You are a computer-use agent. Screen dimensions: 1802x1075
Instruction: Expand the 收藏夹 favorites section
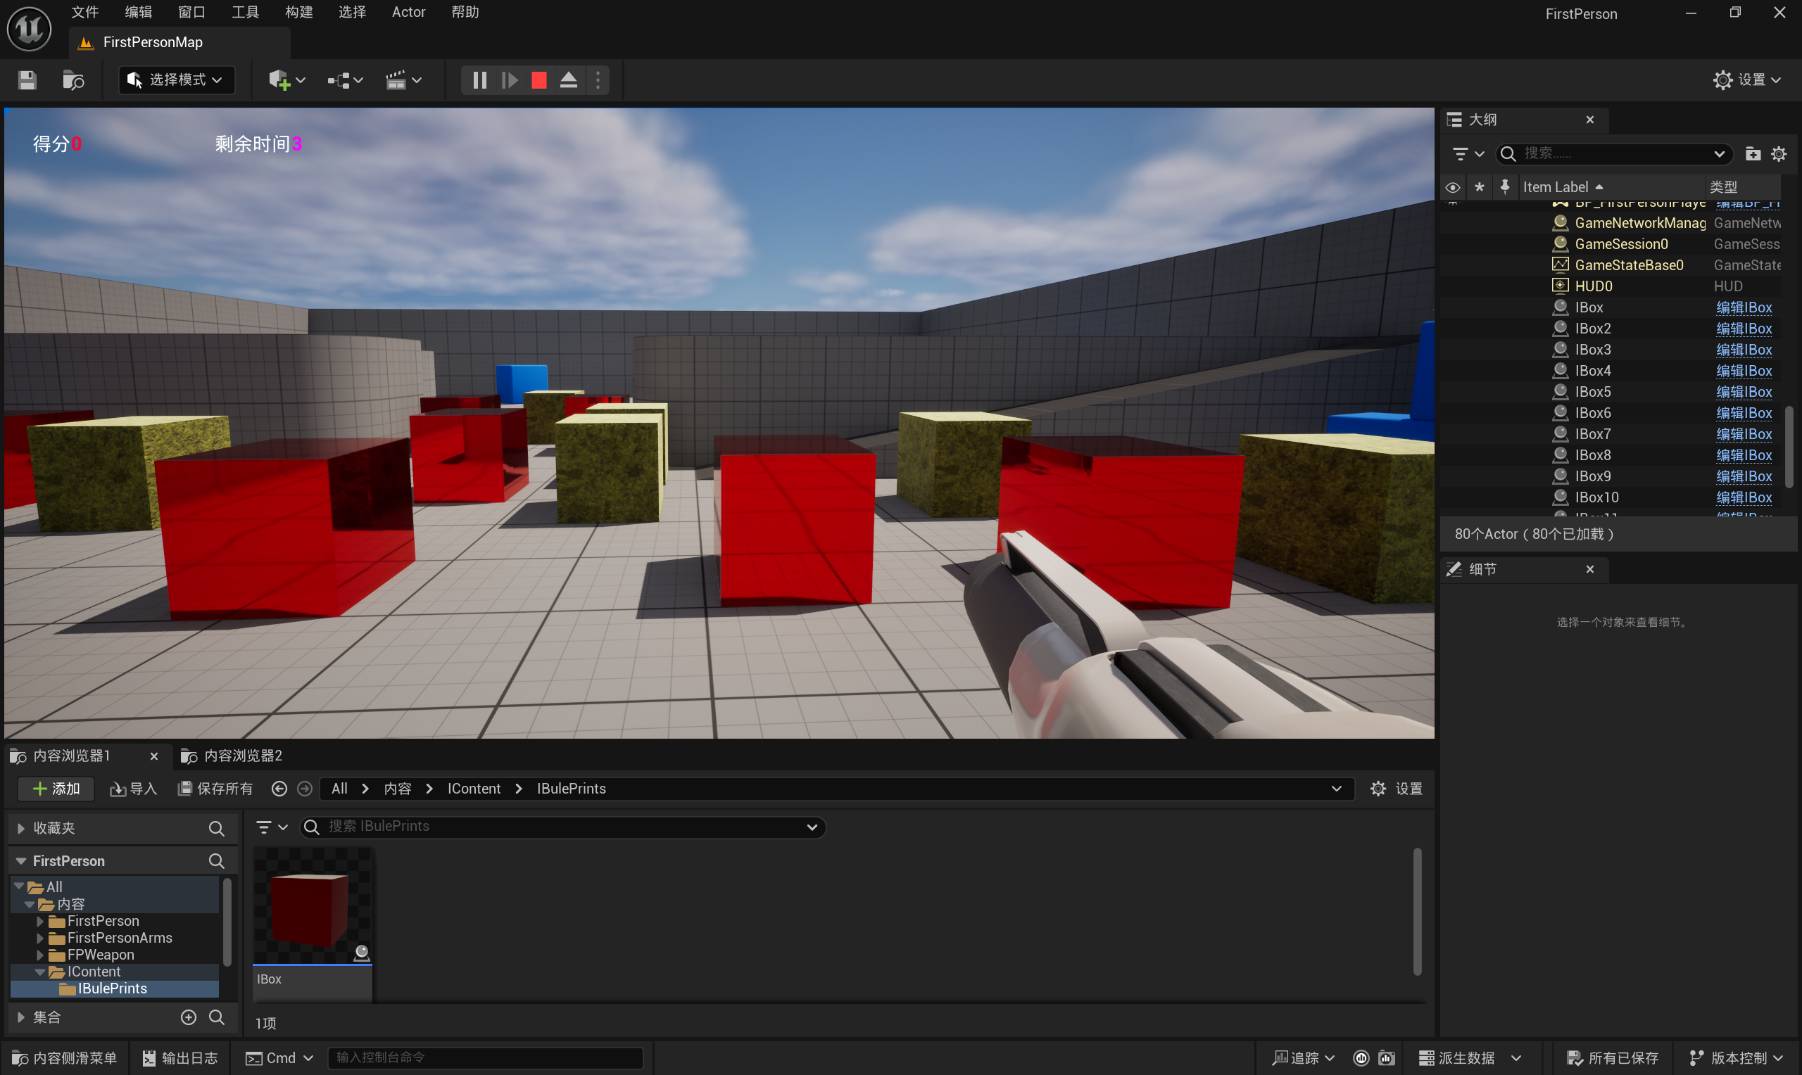pos(21,828)
